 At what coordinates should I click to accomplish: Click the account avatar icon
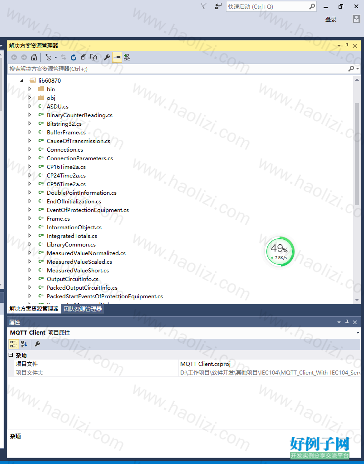pyautogui.click(x=356, y=19)
